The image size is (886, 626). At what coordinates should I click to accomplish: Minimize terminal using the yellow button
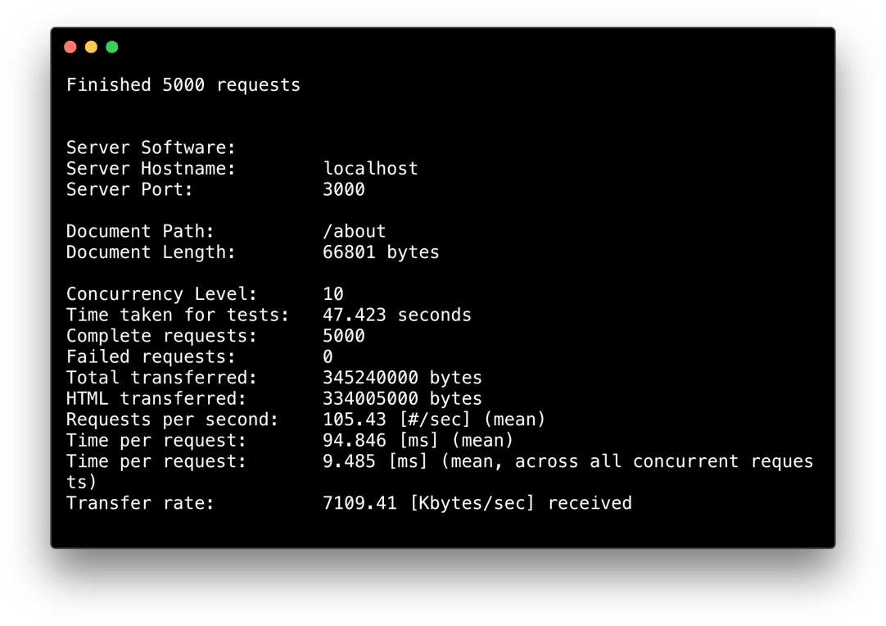(91, 47)
